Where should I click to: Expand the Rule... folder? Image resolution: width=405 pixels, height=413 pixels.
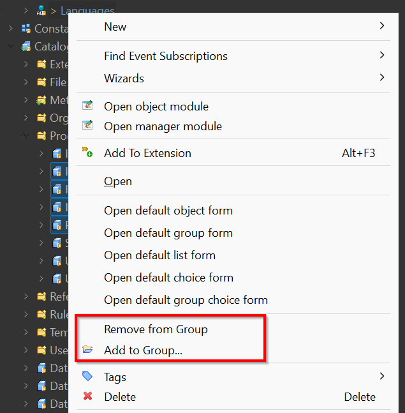[x=26, y=315]
